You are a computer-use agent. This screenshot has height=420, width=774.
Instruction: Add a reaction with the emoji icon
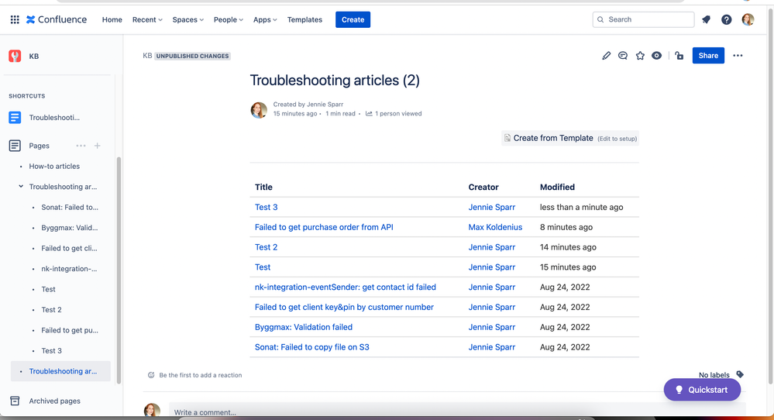pos(151,375)
